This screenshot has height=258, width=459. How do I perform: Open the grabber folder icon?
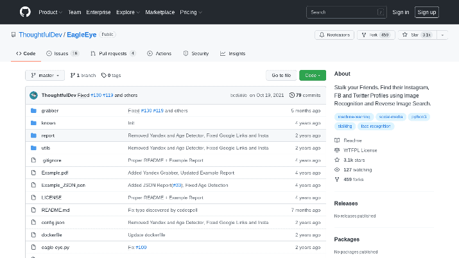click(33, 110)
